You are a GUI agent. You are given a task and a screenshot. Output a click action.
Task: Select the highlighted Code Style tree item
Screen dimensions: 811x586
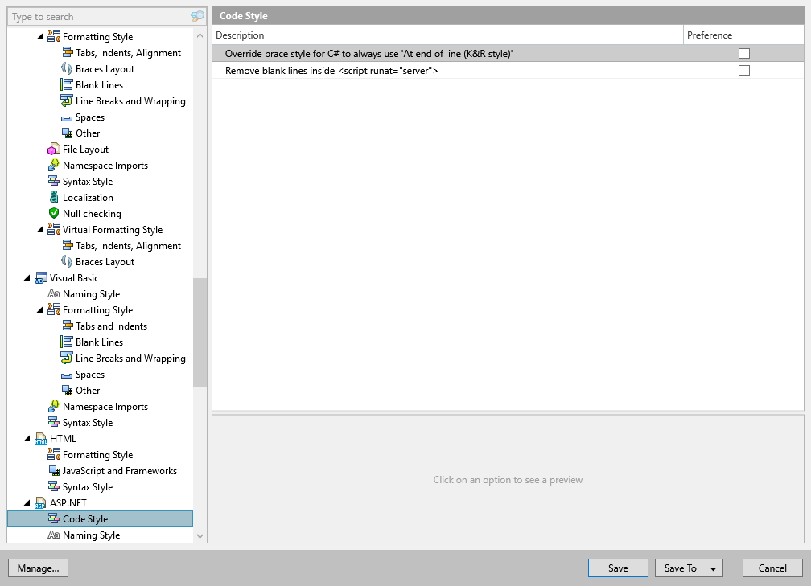click(x=100, y=518)
